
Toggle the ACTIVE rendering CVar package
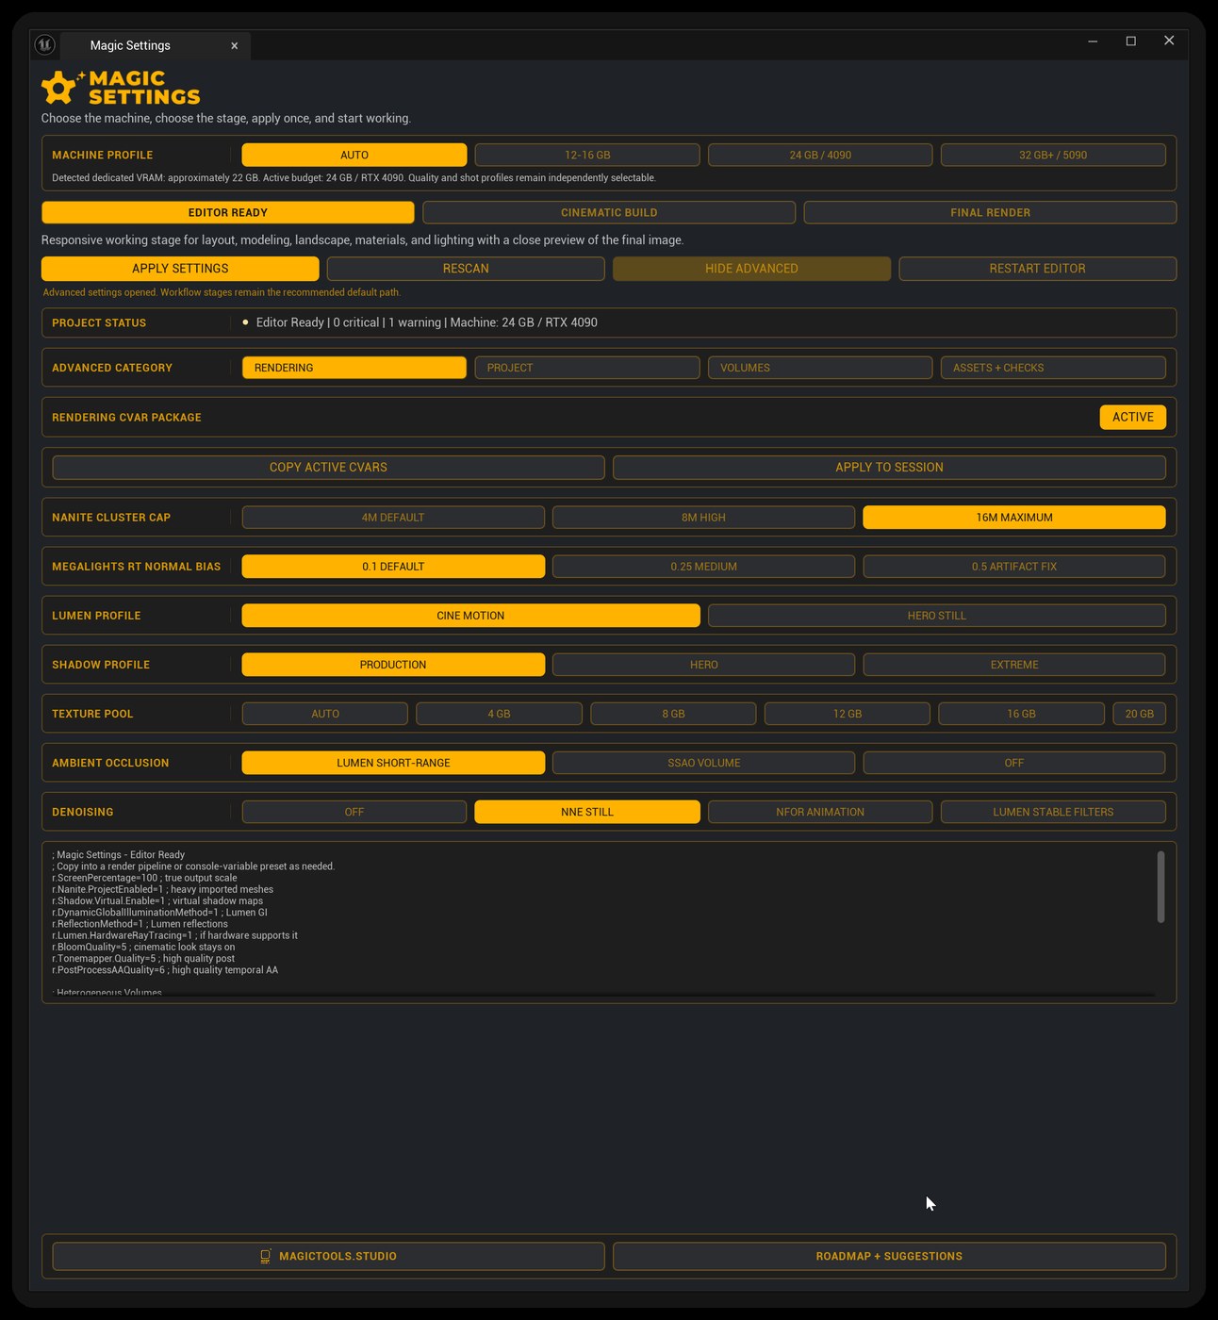tap(1132, 417)
